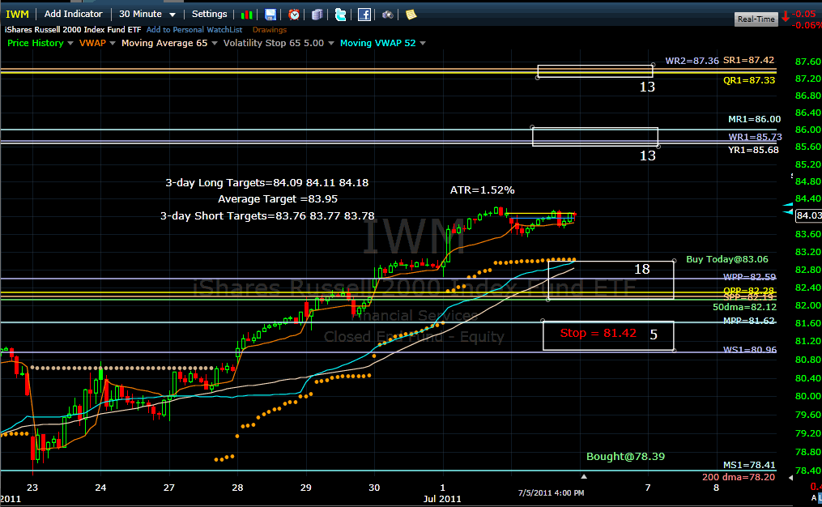
Task: Select the 3-day Short Targets annotation
Action: (267, 215)
